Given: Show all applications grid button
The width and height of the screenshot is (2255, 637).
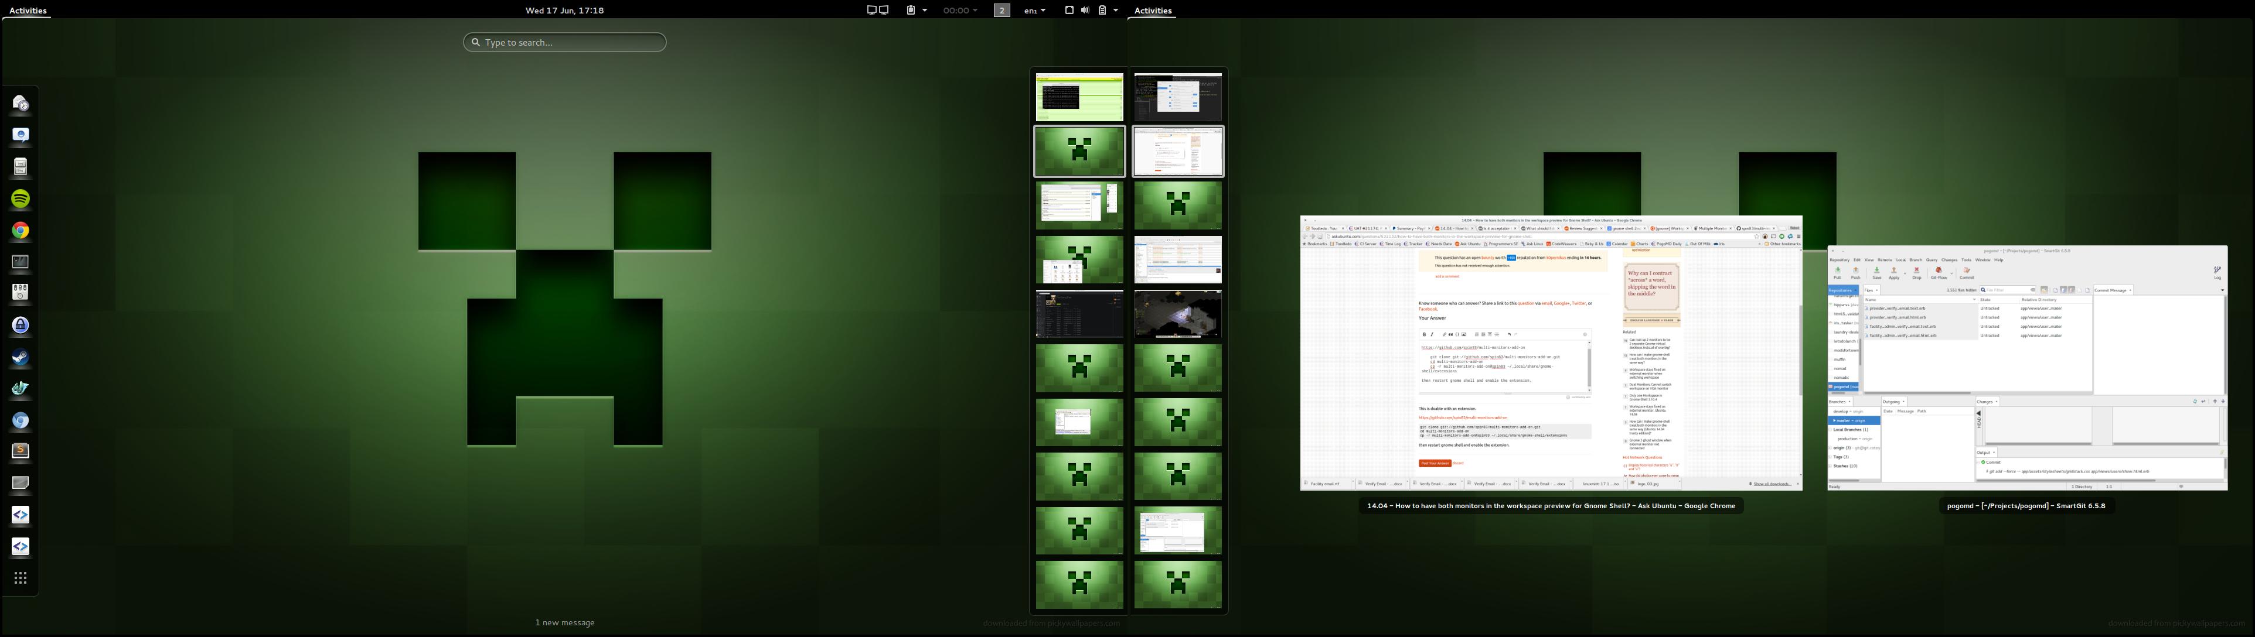Looking at the screenshot, I should (20, 577).
